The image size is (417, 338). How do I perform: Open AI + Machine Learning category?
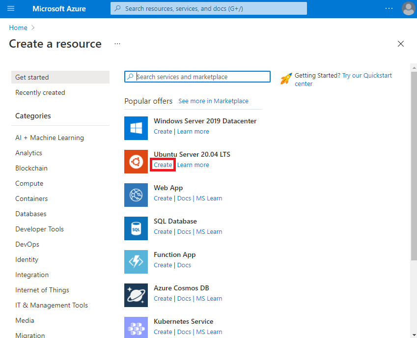coord(50,138)
